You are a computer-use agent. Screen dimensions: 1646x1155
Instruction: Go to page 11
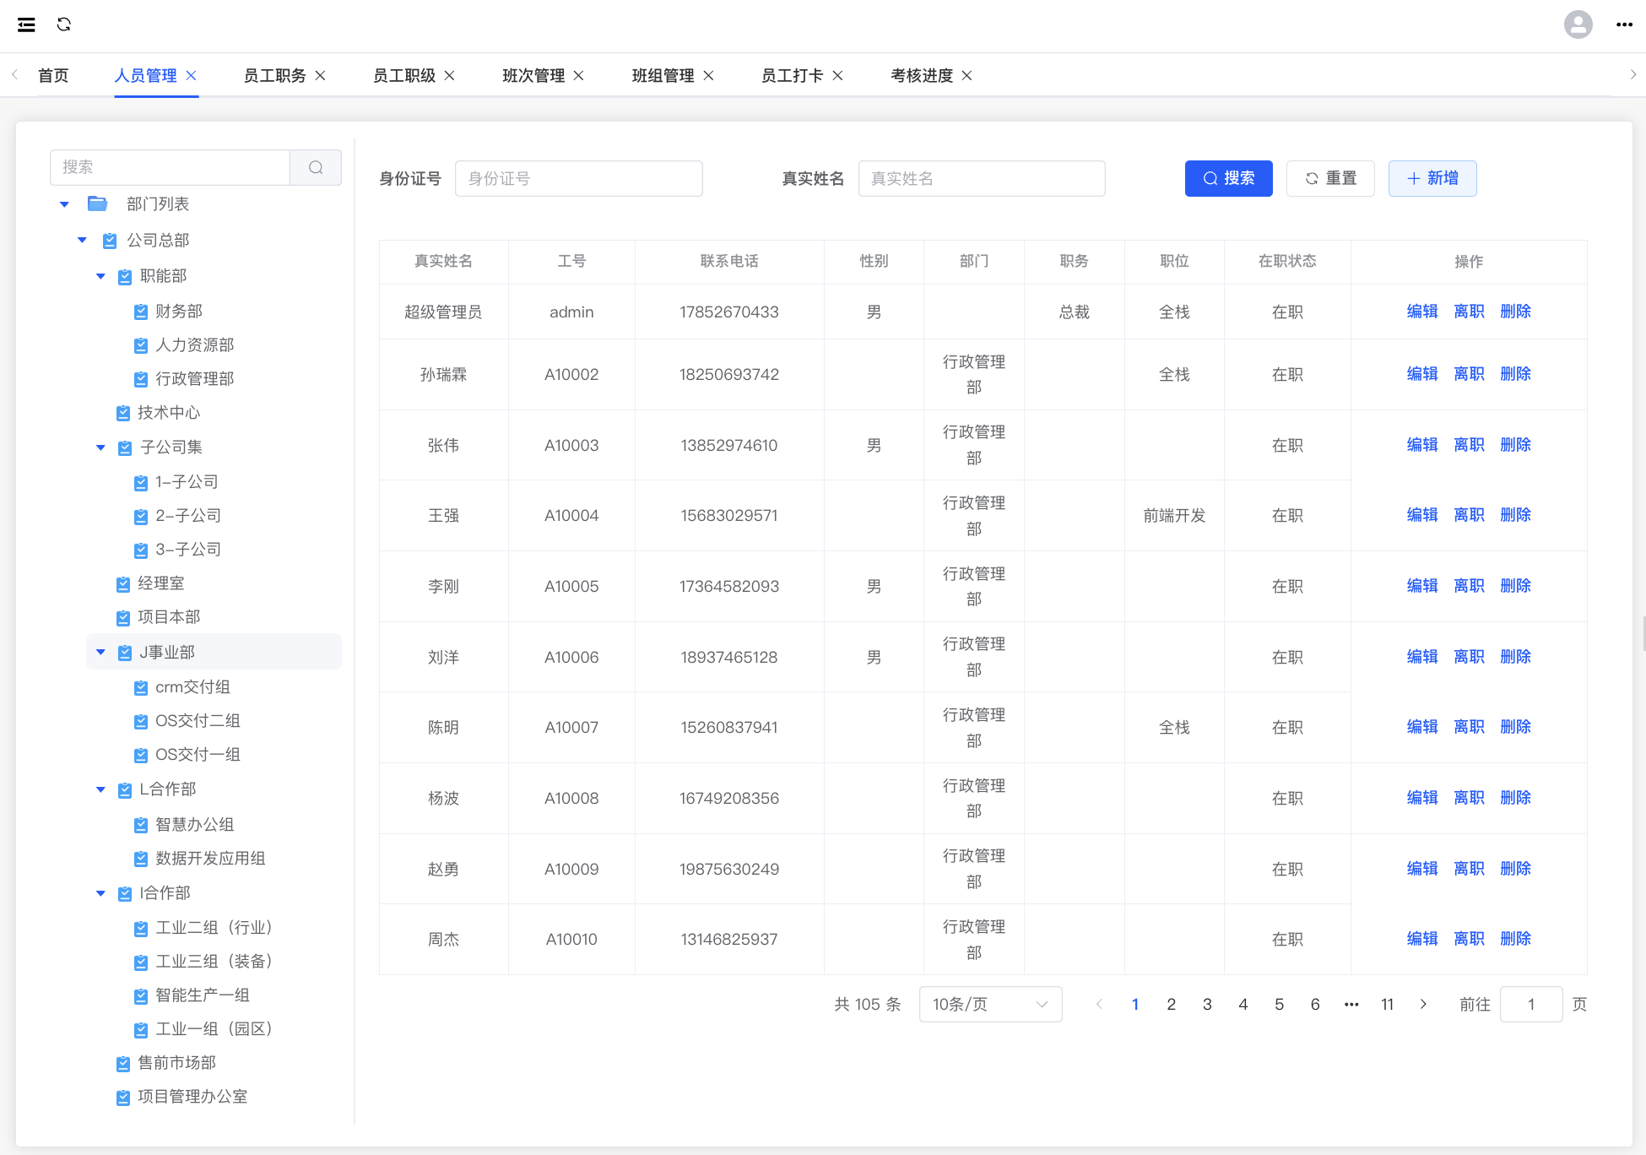[x=1387, y=1004]
